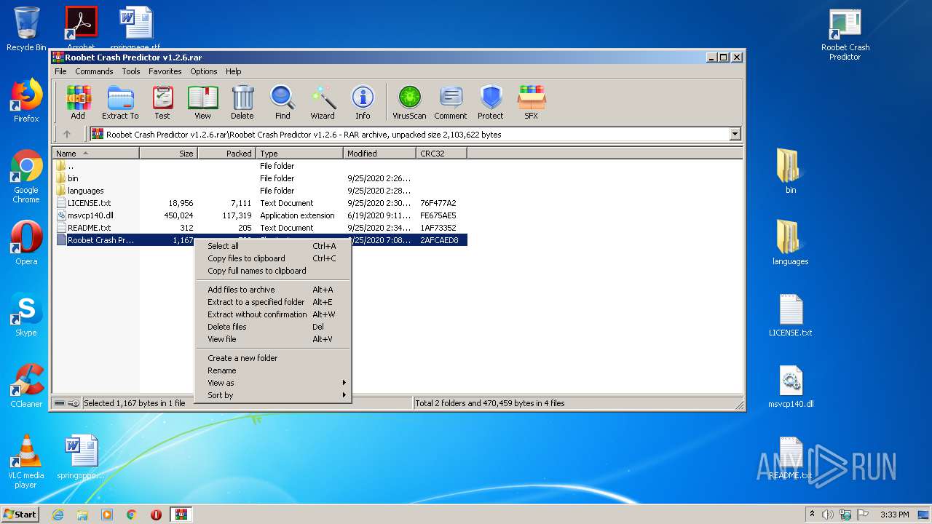Launch the Wizard tool

tap(323, 103)
